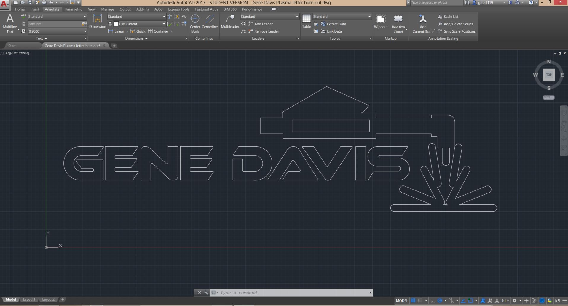Start the Dimension tool
568x306 pixels.
pyautogui.click(x=98, y=21)
